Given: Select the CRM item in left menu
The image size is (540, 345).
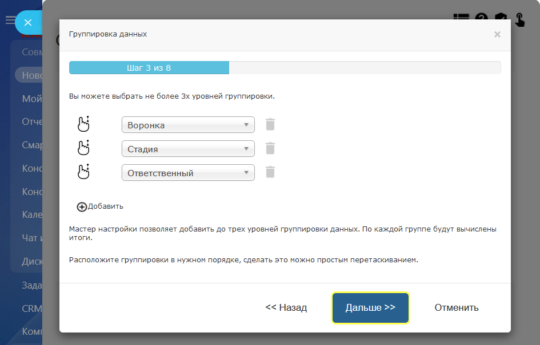Looking at the screenshot, I should 31,309.
